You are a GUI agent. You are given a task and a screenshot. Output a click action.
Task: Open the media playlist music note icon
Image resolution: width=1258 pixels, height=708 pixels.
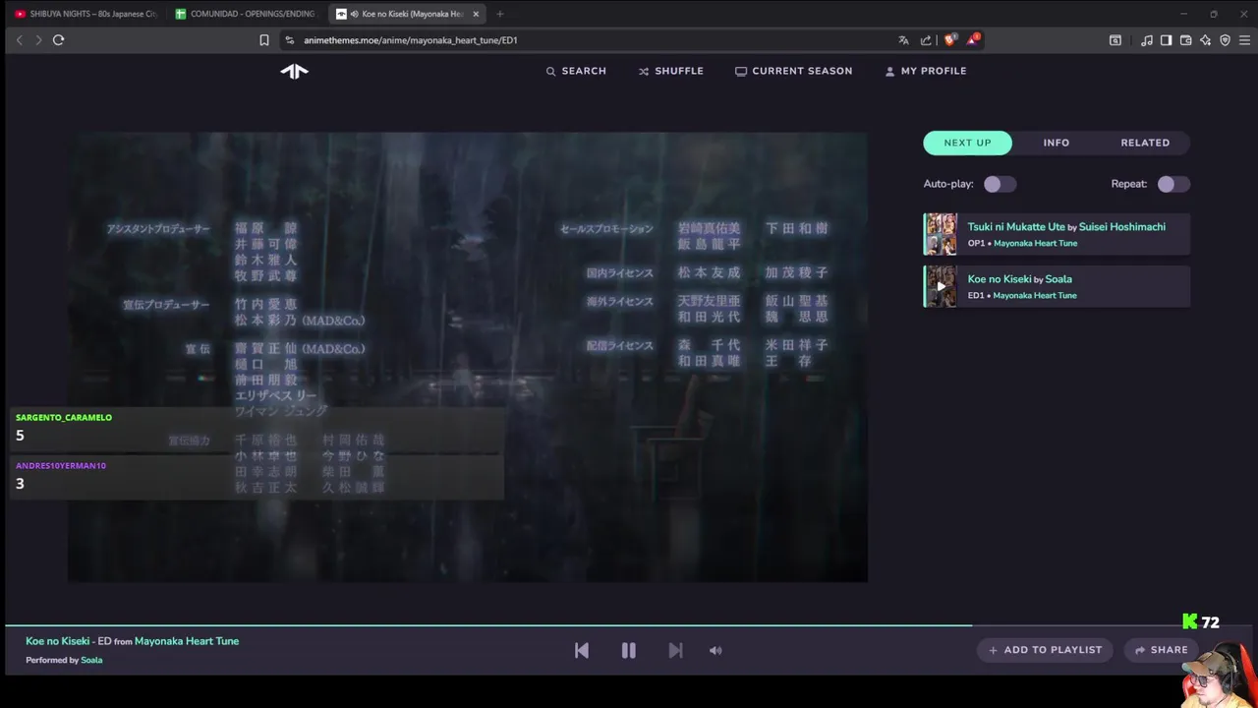1147,40
